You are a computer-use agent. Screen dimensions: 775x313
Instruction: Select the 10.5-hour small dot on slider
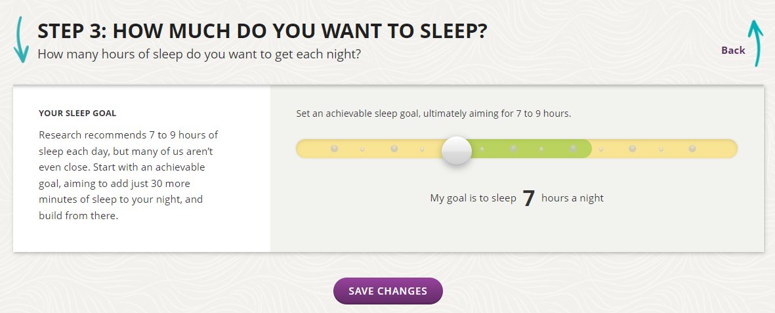(661, 149)
